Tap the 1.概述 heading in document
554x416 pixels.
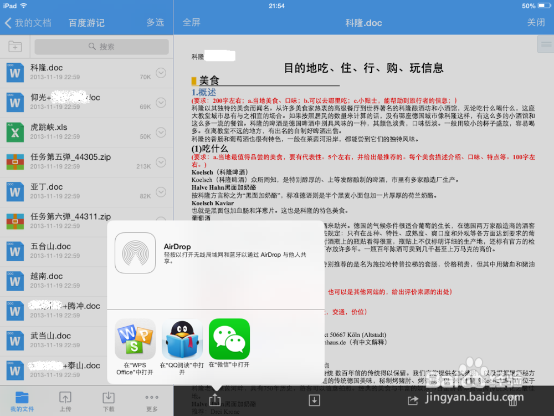coord(203,92)
